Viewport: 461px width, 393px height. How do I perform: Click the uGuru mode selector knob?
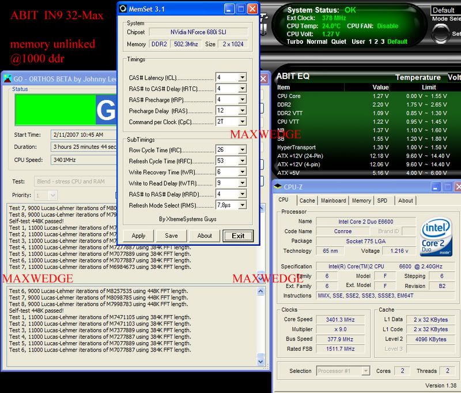tap(440, 33)
